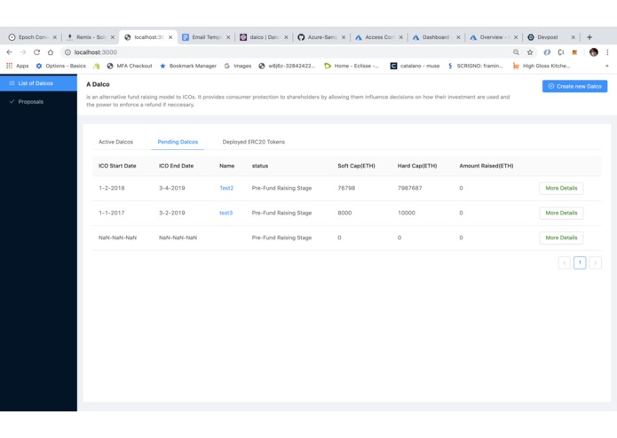The width and height of the screenshot is (617, 438).
Task: Switch to the Dashboard browser tab
Action: (437, 37)
